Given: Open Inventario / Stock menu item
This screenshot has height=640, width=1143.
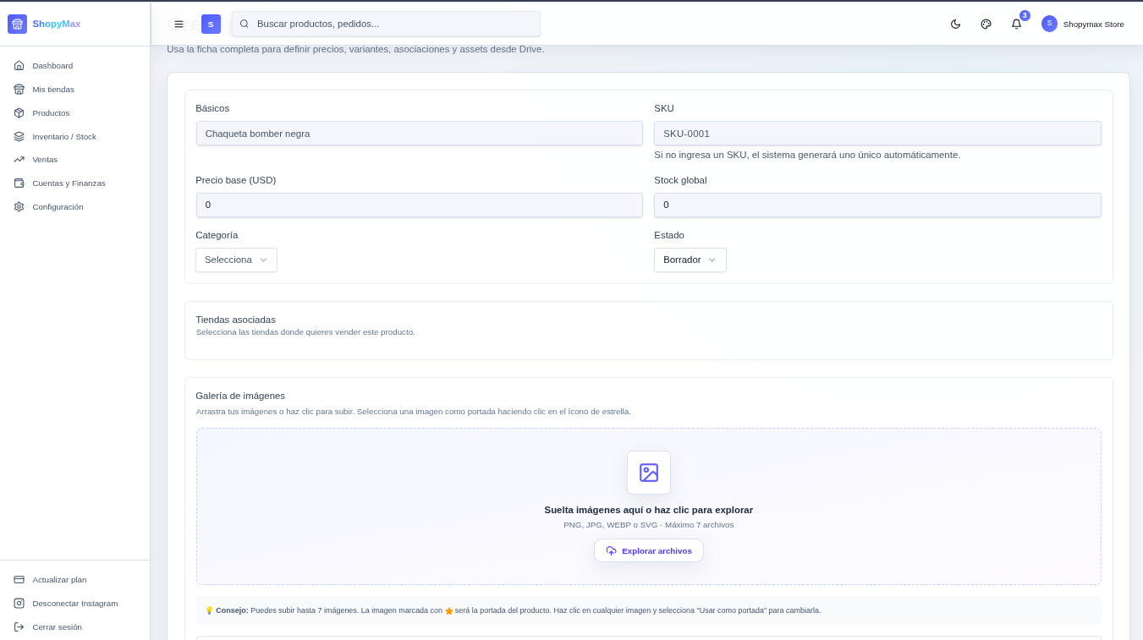Looking at the screenshot, I should point(63,136).
